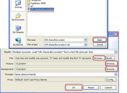The width and height of the screenshot is (127, 93).
Task: Select the url text file
Action: point(30,6)
